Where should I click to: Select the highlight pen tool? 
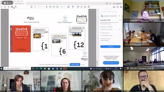coord(82,7)
